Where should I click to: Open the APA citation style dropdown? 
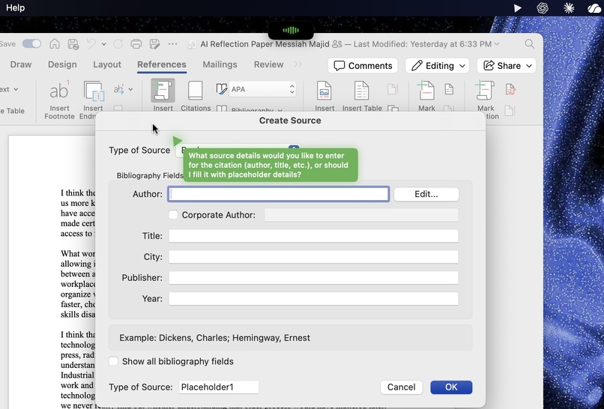[x=263, y=89]
